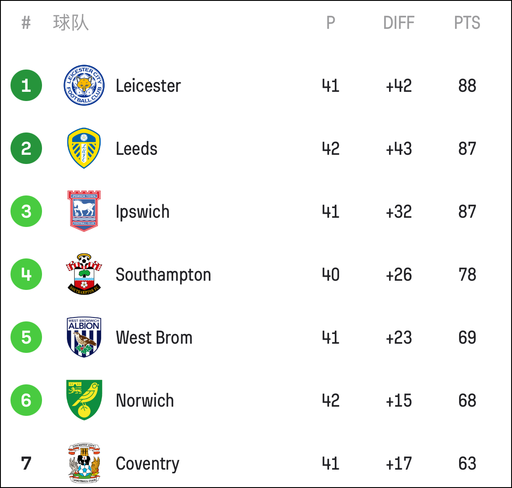
Task: Click the Leeds United crest
Action: point(84,148)
